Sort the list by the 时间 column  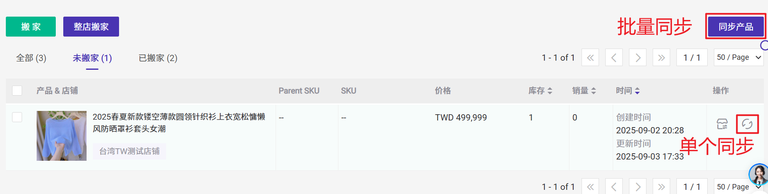pos(628,91)
